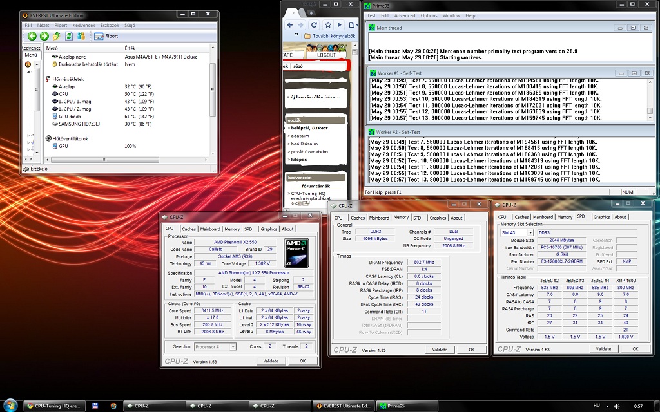This screenshot has width=660, height=412.
Task: Click the Windows Start orb
Action: [x=10, y=406]
